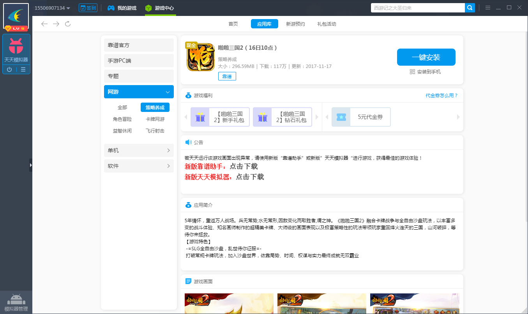Click the 啪啪三国2 game icon

point(200,57)
